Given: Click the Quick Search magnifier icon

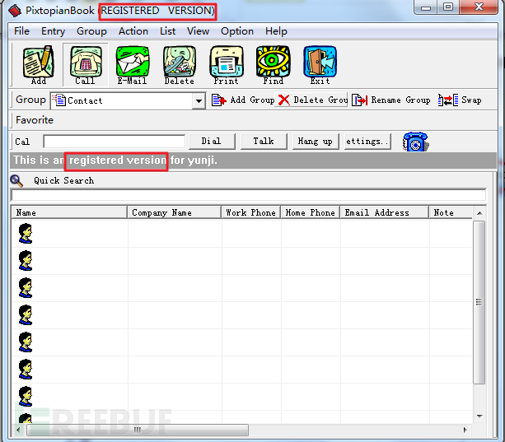Looking at the screenshot, I should click(x=16, y=181).
